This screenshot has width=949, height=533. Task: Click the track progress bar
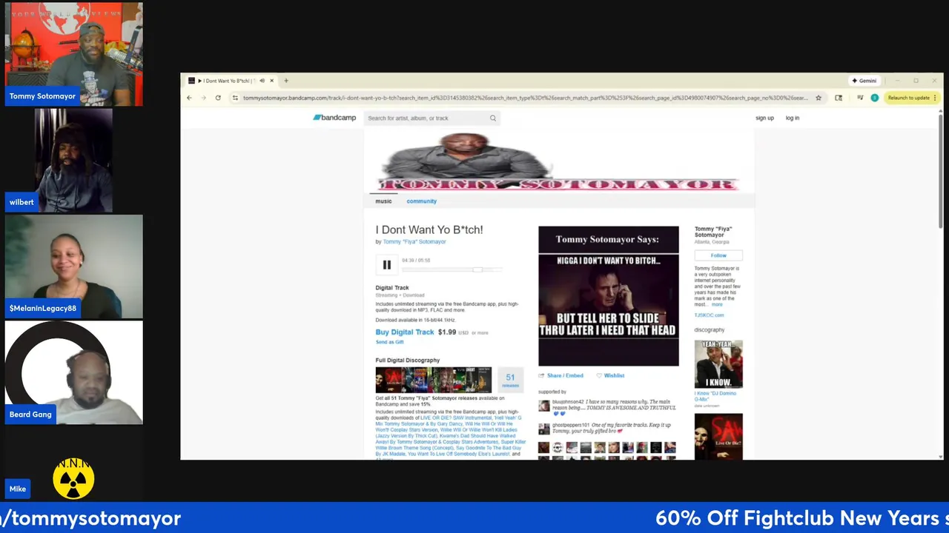click(452, 269)
